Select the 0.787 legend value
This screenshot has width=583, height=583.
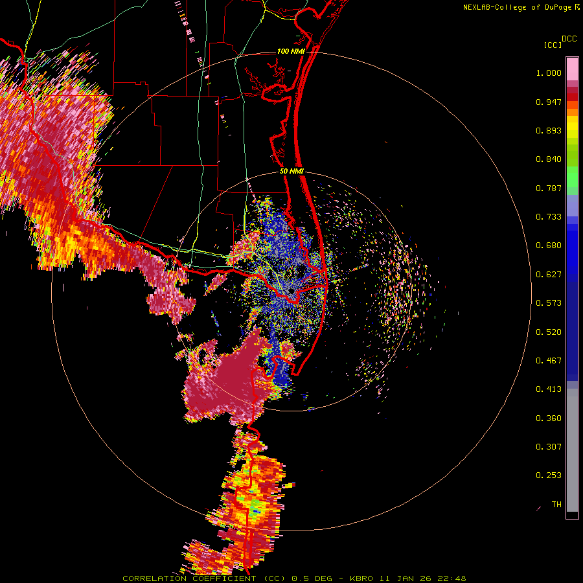click(x=549, y=188)
